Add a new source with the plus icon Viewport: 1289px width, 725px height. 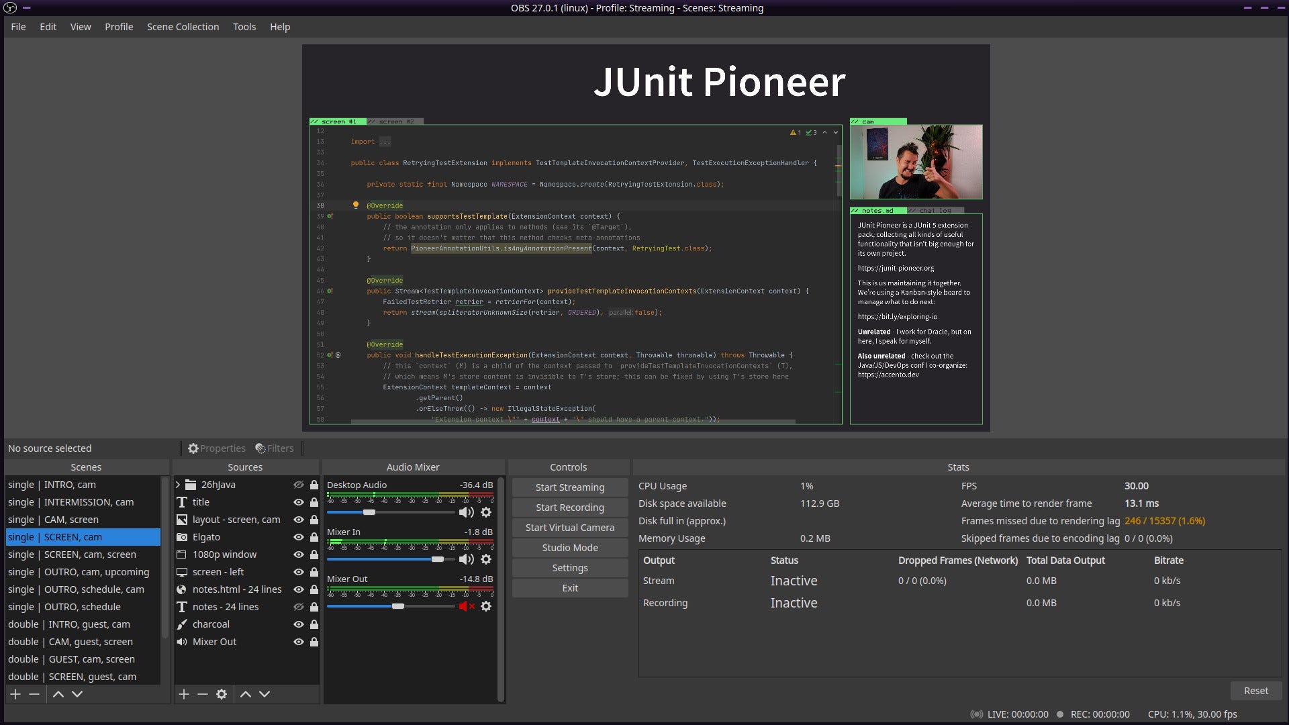click(x=184, y=694)
